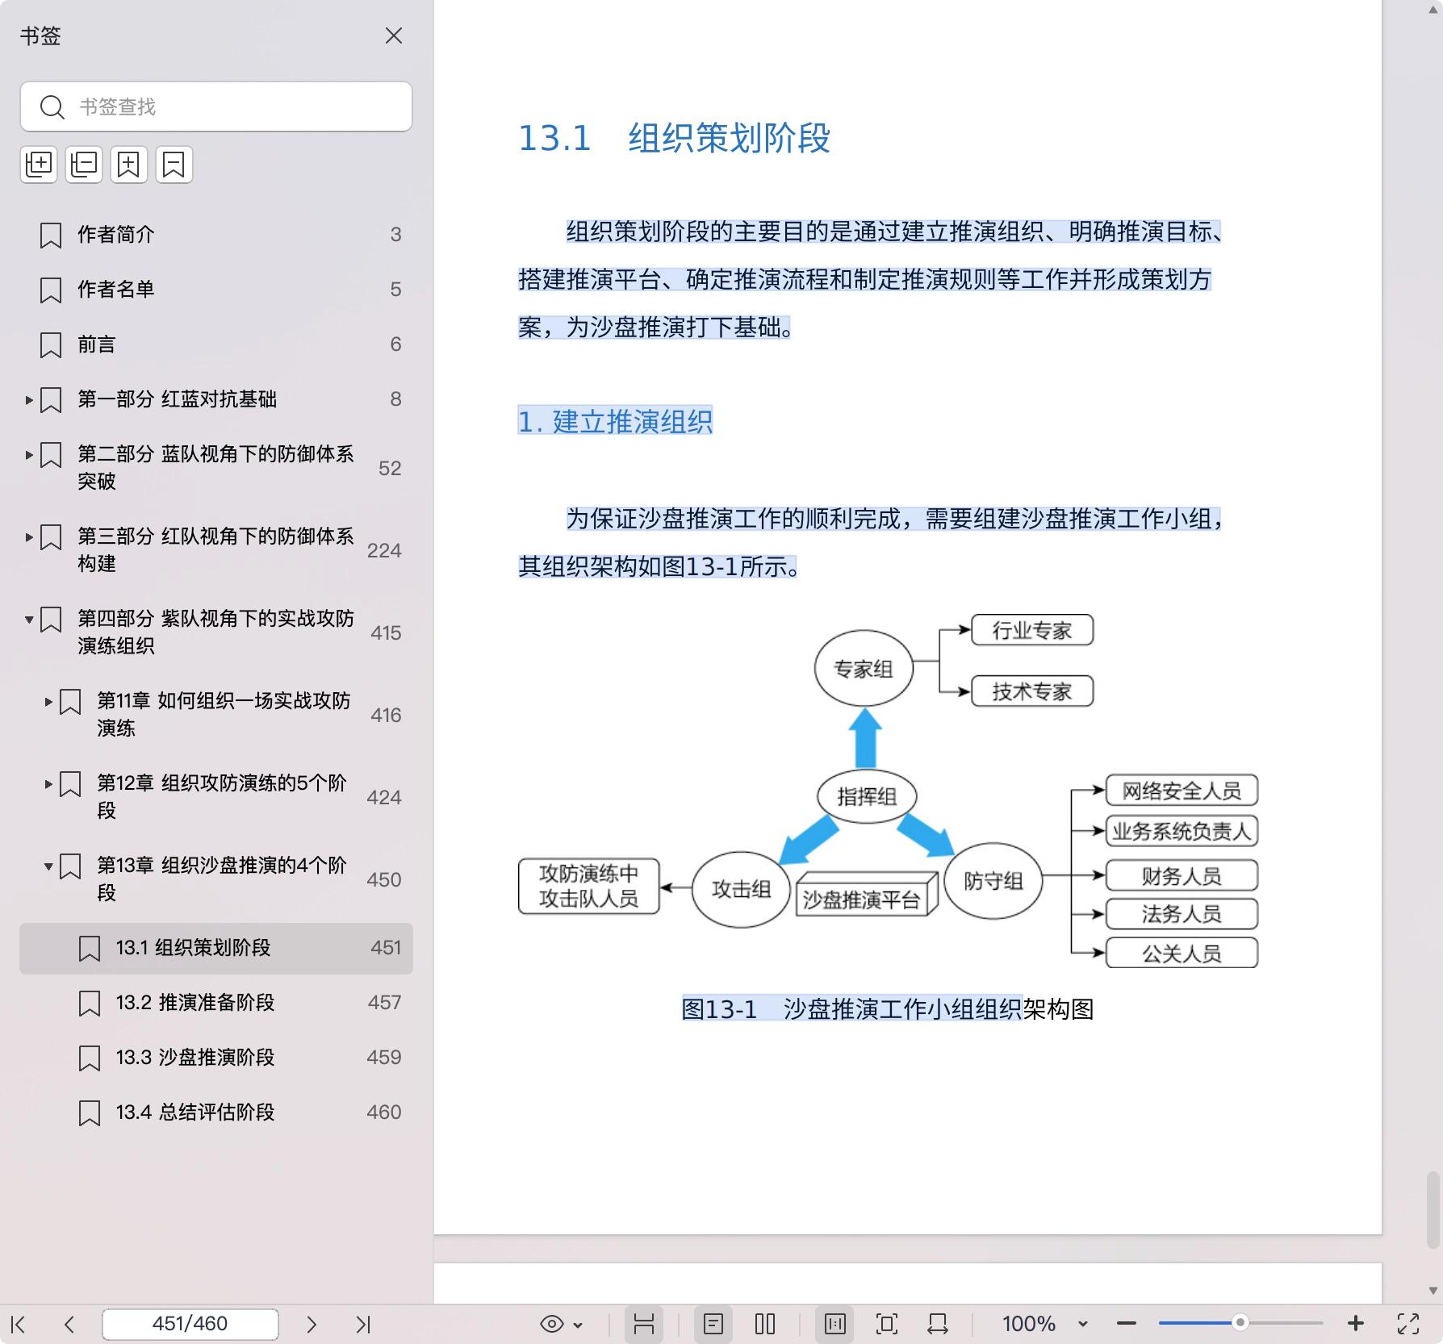Click page number field 451/460
Image resolution: width=1443 pixels, height=1344 pixels.
pyautogui.click(x=190, y=1324)
